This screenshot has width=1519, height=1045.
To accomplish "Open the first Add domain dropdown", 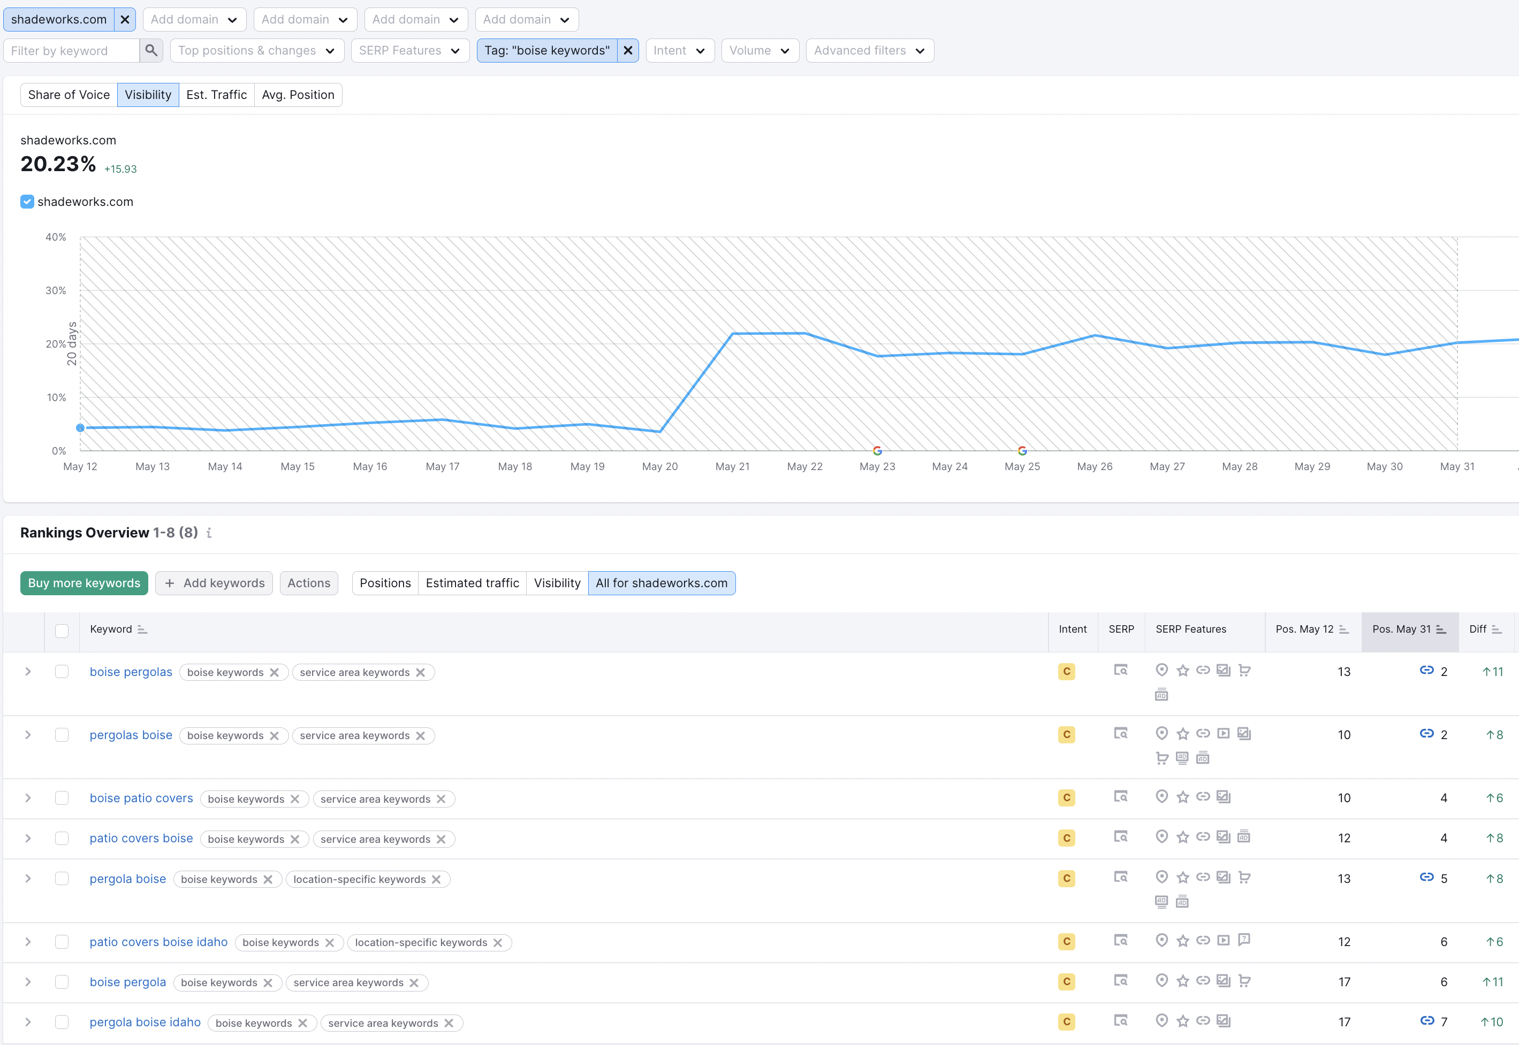I will pyautogui.click(x=194, y=20).
